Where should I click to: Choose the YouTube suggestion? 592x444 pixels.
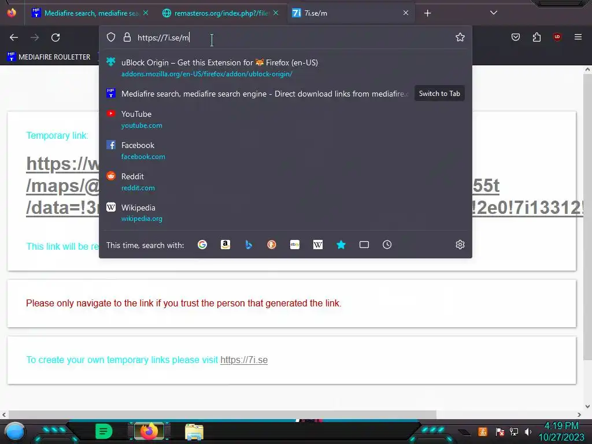286,119
